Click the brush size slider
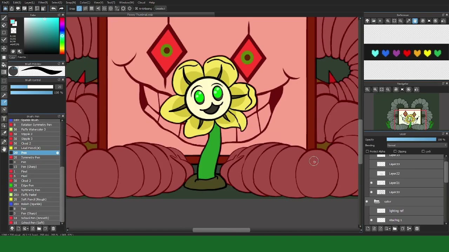The width and height of the screenshot is (449, 252). [x=32, y=87]
